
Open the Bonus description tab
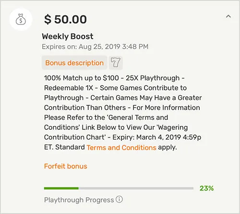click(x=74, y=63)
